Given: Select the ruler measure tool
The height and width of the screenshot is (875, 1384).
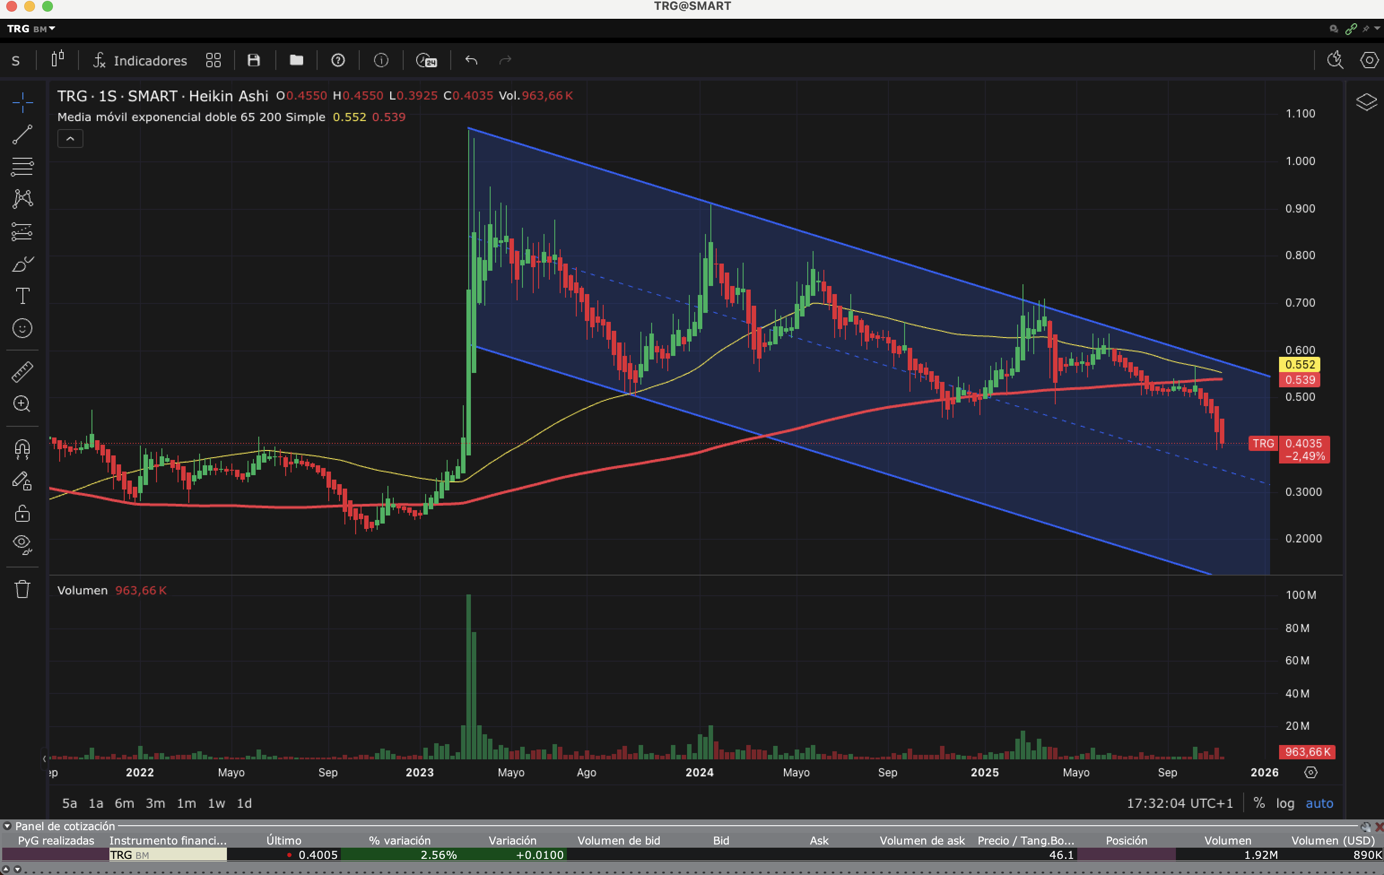Looking at the screenshot, I should click(22, 372).
